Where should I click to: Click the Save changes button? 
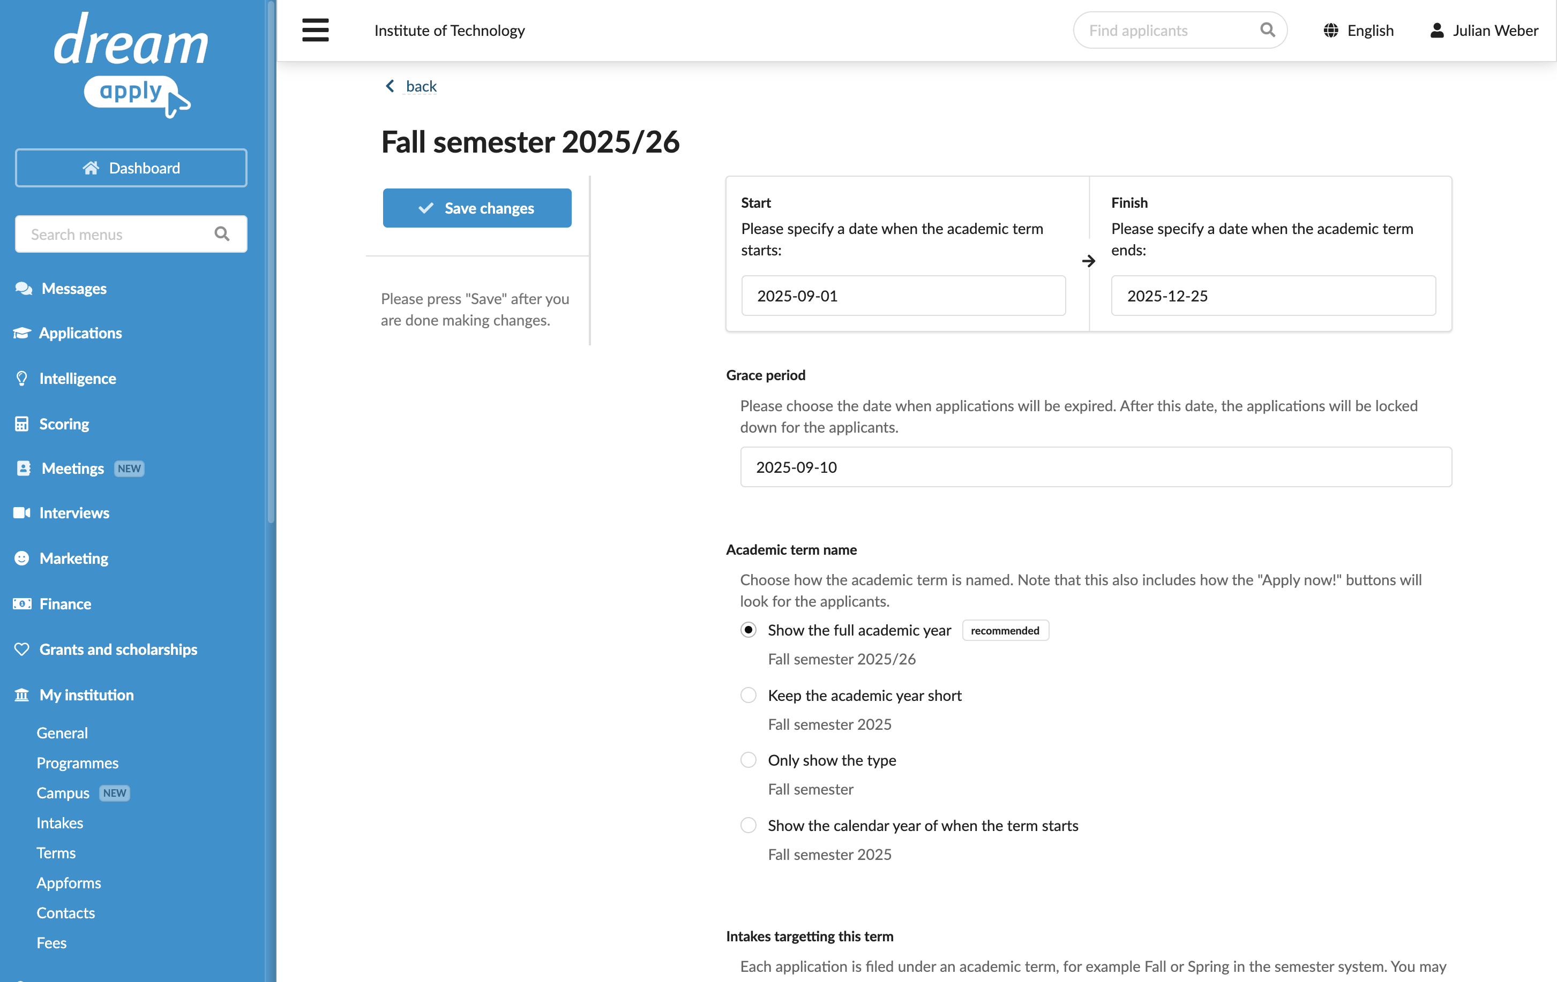pyautogui.click(x=477, y=208)
